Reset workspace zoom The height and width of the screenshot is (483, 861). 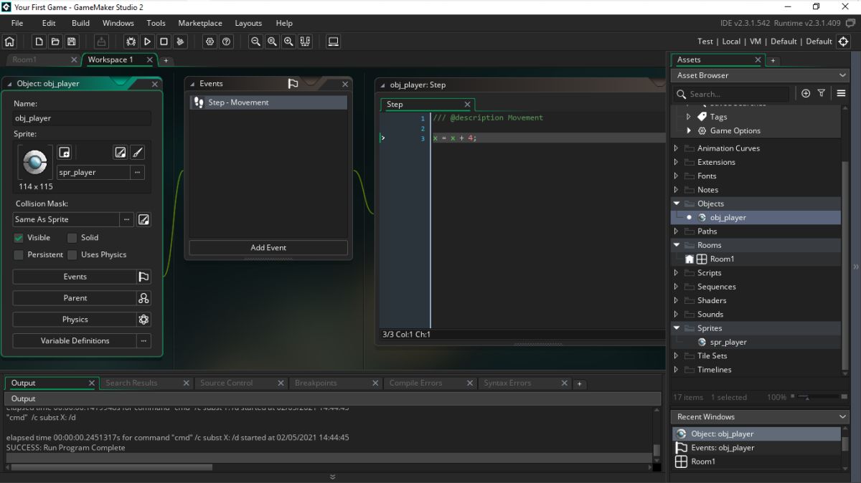click(x=272, y=42)
